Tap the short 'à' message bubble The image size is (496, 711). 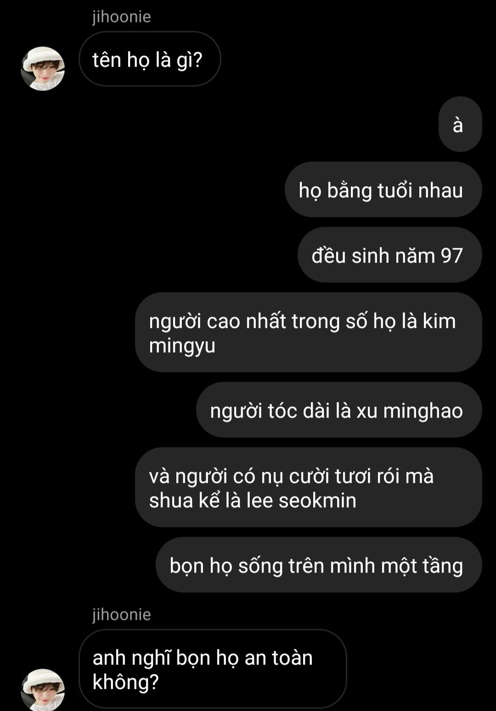click(460, 124)
